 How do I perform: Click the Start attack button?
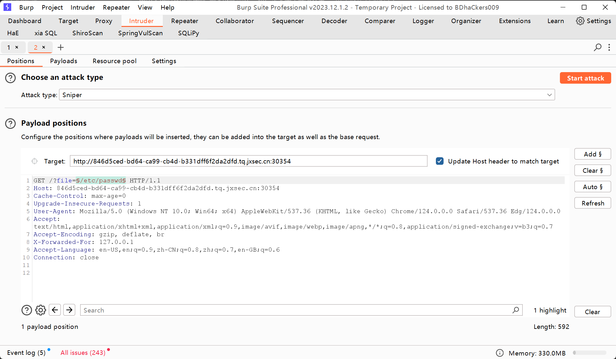point(585,78)
